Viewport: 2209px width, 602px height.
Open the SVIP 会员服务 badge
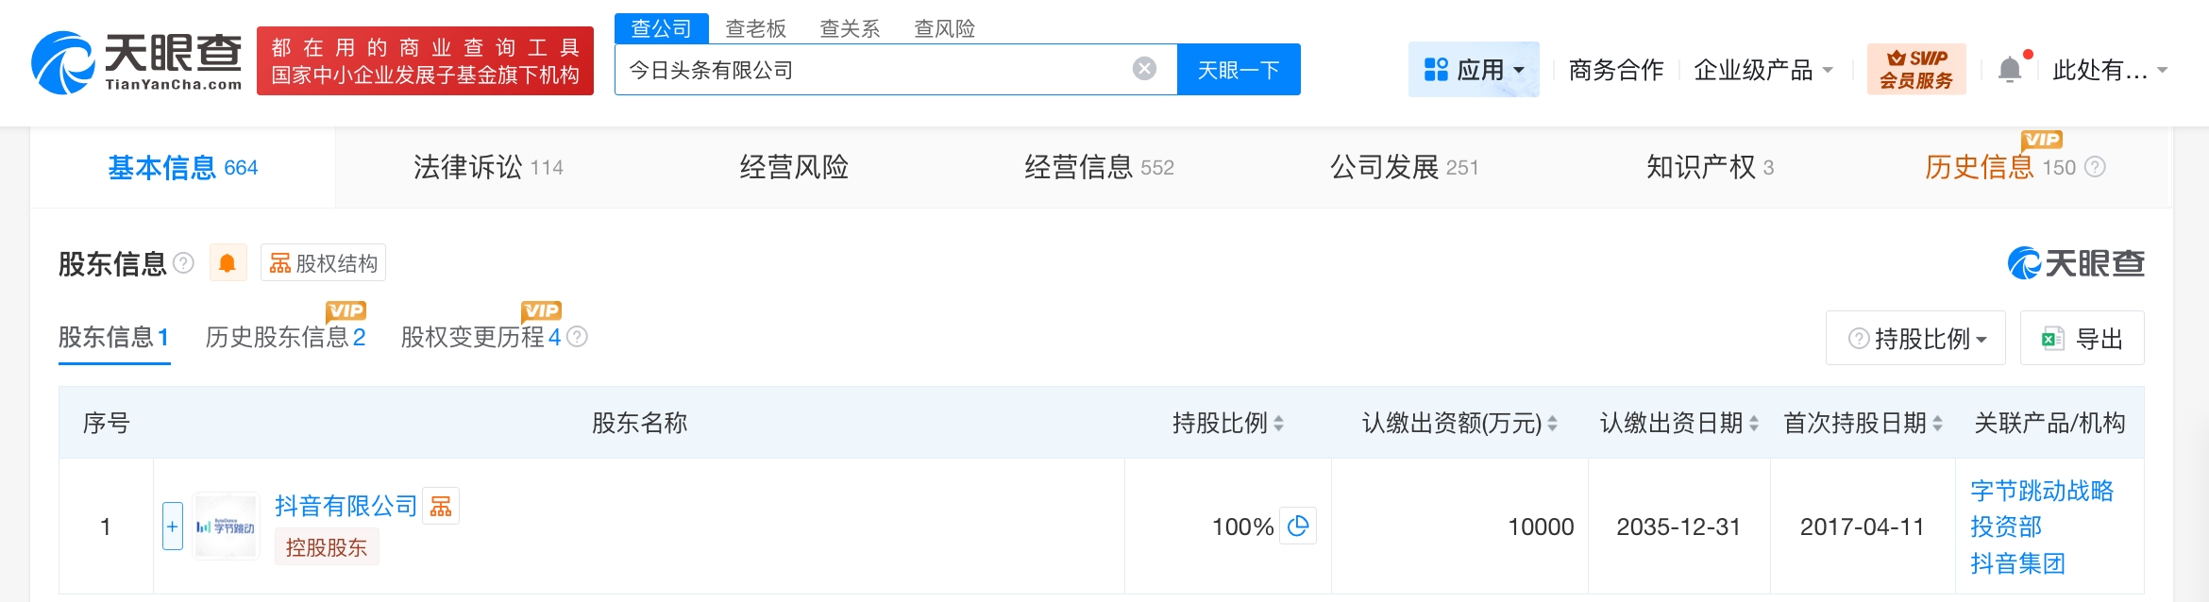[x=1915, y=70]
